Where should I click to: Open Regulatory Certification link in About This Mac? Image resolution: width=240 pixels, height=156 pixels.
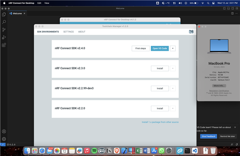pyautogui.click(x=219, y=91)
